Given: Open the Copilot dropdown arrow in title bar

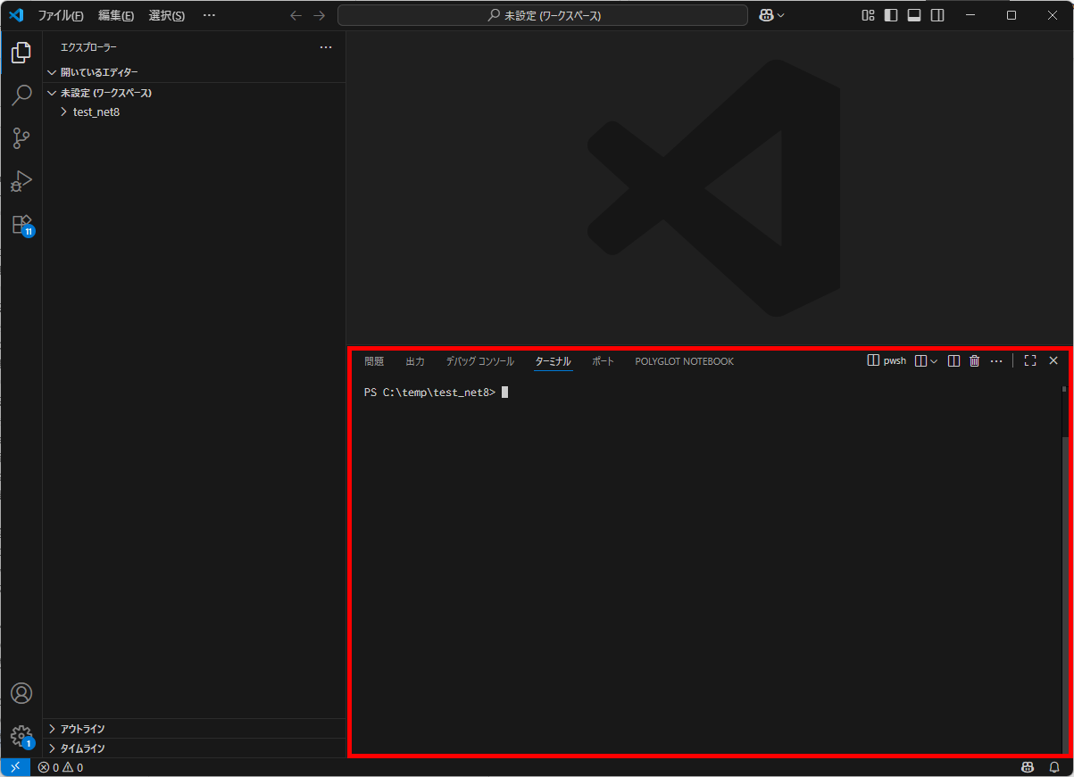Looking at the screenshot, I should [781, 15].
